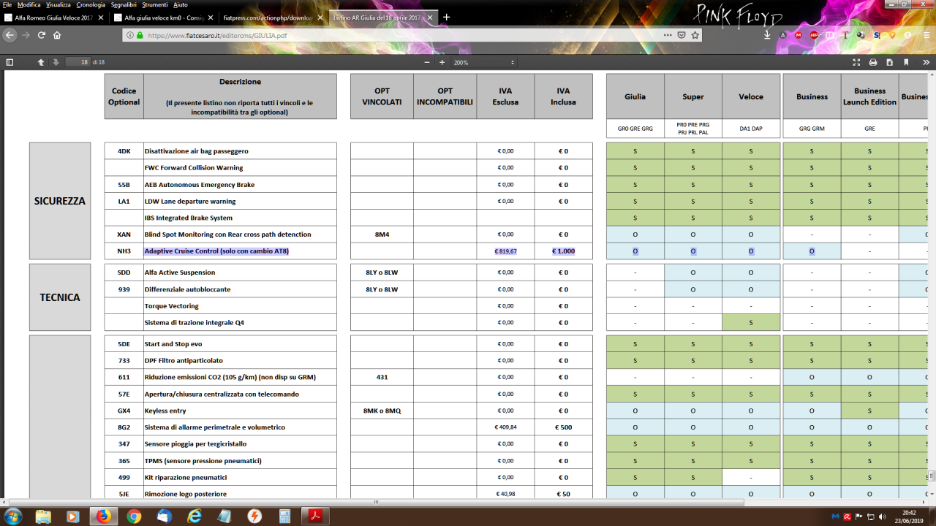Viewport: 936px width, 526px height.
Task: Open a new browser tab
Action: pyautogui.click(x=447, y=17)
